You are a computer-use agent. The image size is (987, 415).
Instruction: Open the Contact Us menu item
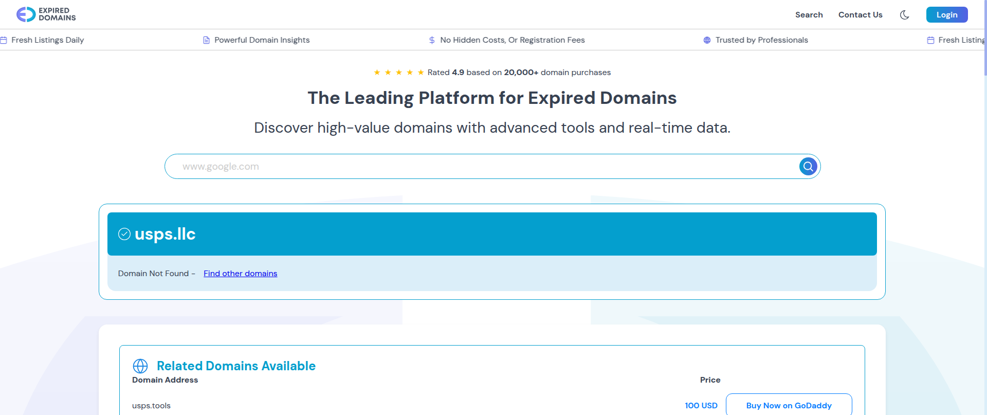click(861, 15)
